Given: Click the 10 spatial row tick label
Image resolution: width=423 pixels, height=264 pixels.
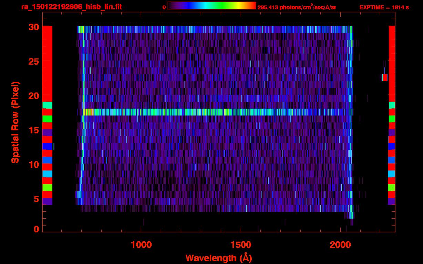Looking at the screenshot, I should pyautogui.click(x=34, y=165).
